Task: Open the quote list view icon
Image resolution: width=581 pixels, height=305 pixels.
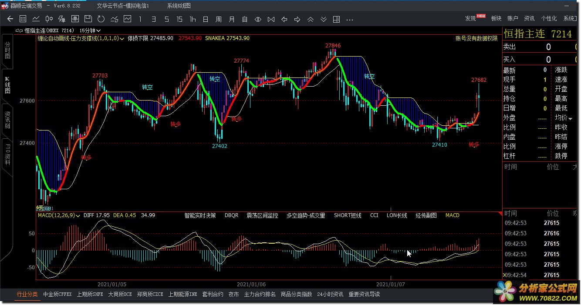Action: pos(23,19)
